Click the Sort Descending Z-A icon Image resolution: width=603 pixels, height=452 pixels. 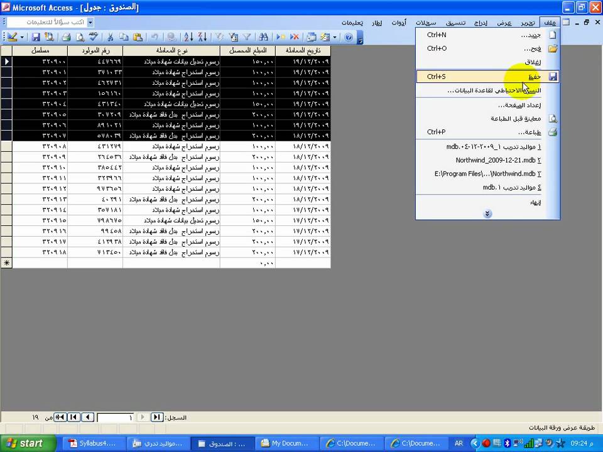pos(202,37)
